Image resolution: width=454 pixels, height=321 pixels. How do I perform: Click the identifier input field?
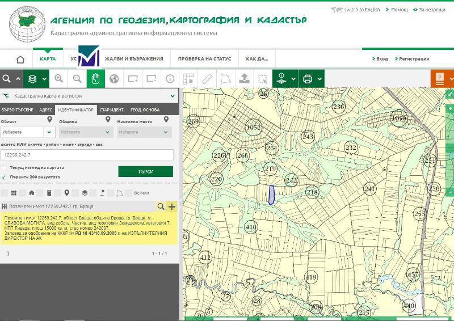click(x=87, y=154)
